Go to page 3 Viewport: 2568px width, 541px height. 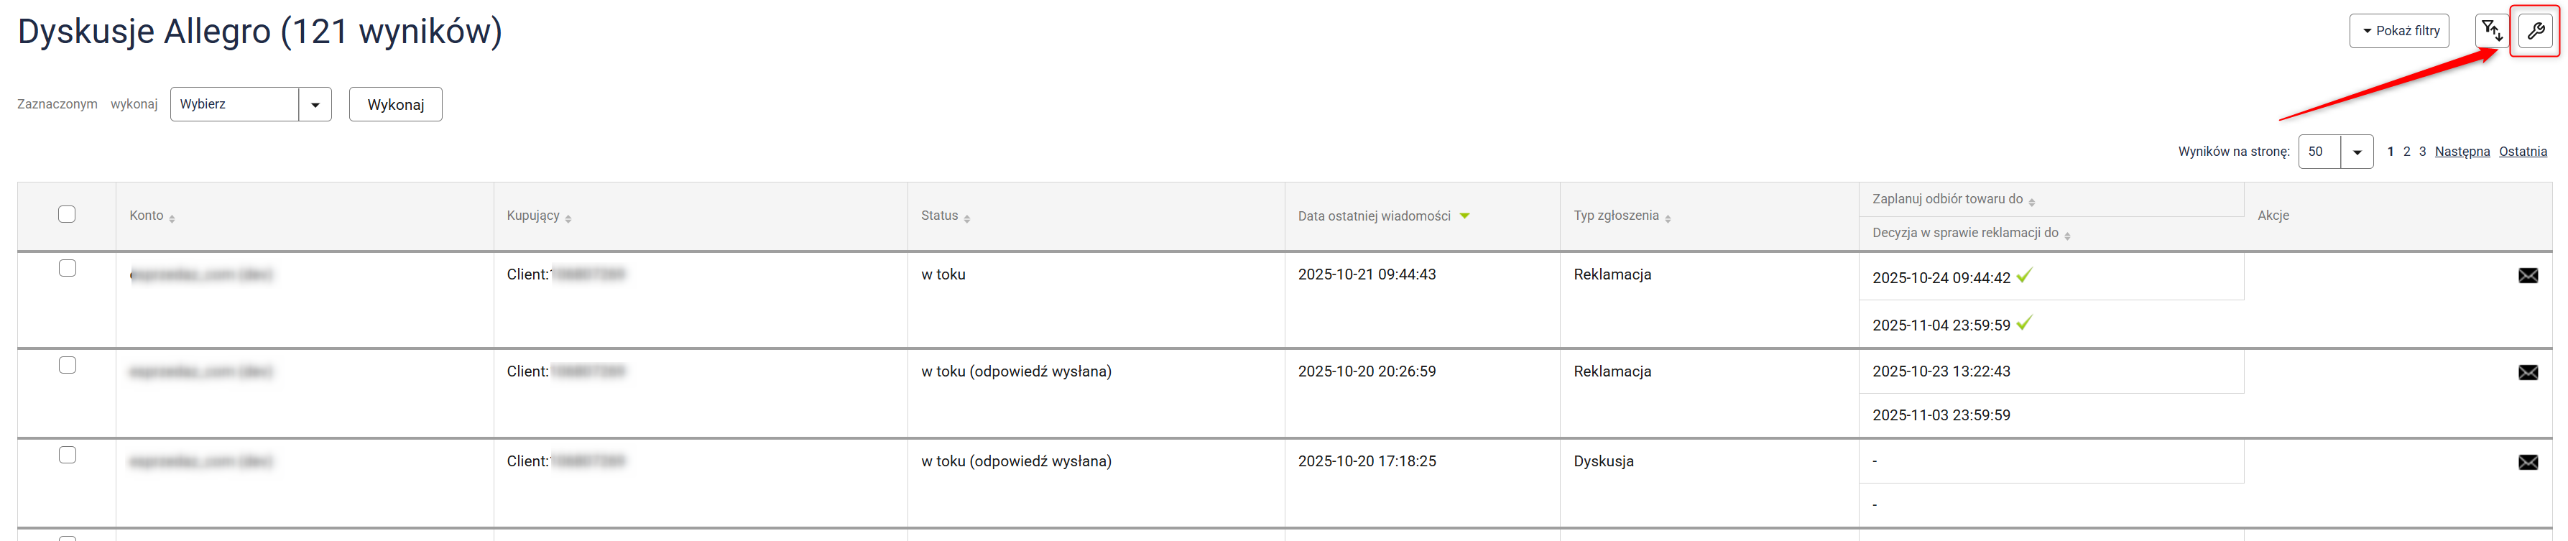point(2422,152)
